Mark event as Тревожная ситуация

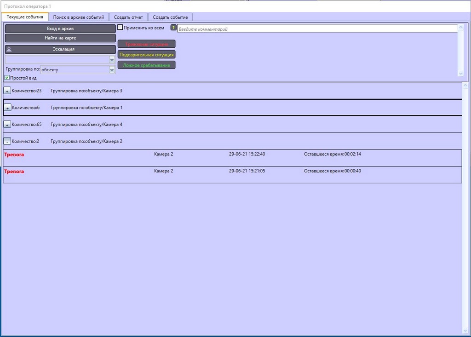click(147, 44)
